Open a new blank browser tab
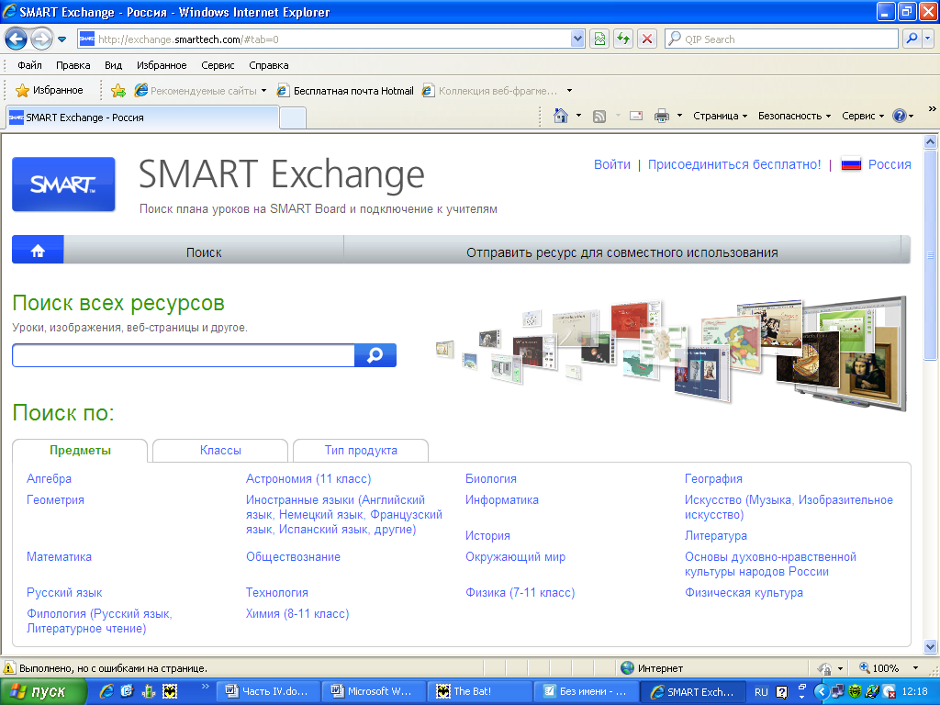The width and height of the screenshot is (940, 705). [293, 118]
